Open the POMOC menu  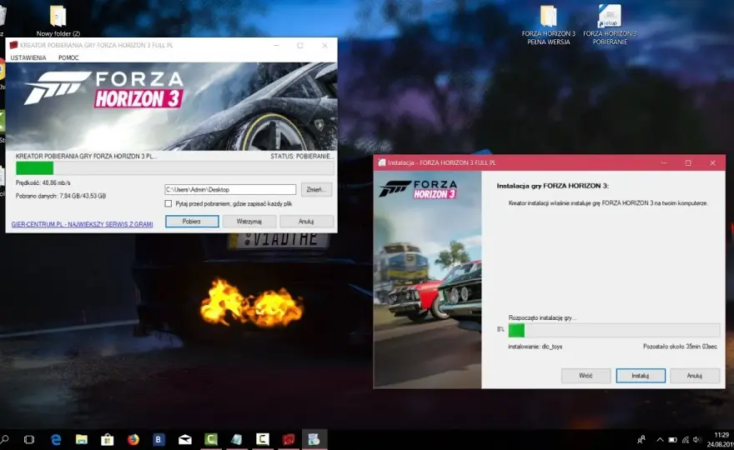tap(68, 57)
